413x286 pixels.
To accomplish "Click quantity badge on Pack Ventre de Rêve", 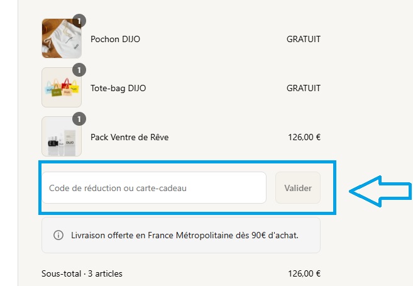I will pyautogui.click(x=79, y=118).
